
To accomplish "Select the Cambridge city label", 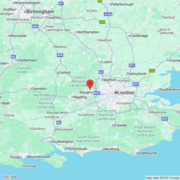I will 139,36.
